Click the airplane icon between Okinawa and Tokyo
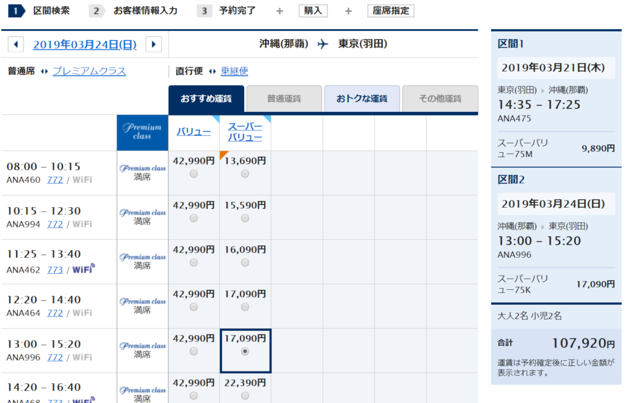 click(322, 45)
